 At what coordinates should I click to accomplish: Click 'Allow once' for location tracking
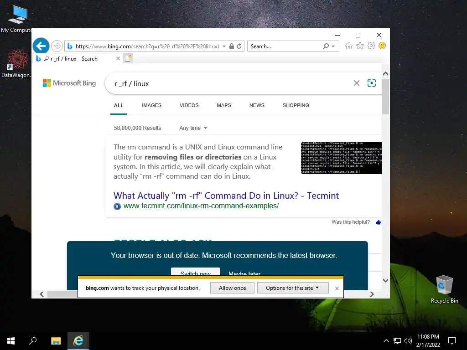[x=232, y=288]
